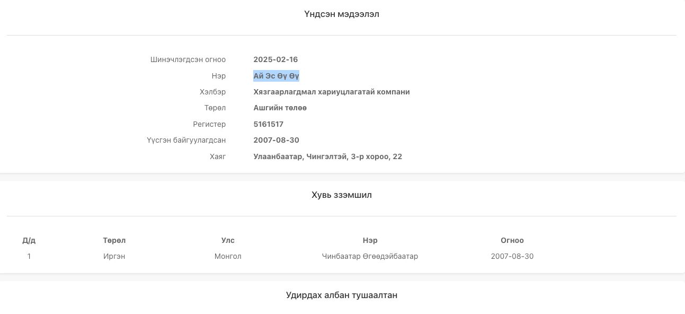
Task: Select the type value Ашгийн төлөө
Action: pyautogui.click(x=280, y=108)
